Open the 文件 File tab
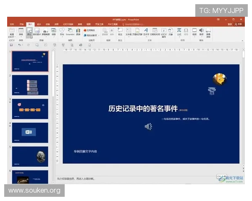252x201 pixels. (12, 24)
